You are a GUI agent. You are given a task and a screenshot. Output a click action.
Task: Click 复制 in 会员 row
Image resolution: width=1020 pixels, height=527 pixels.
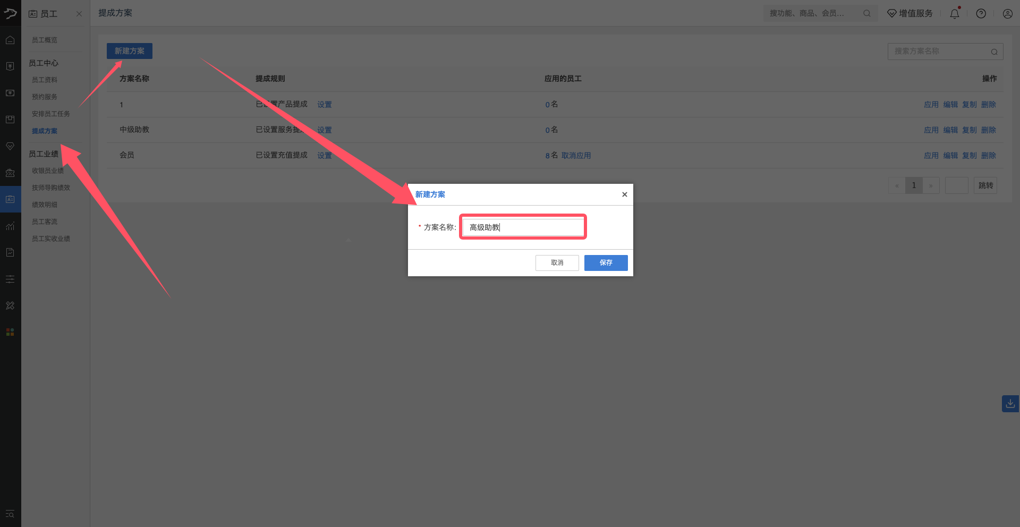click(x=970, y=156)
